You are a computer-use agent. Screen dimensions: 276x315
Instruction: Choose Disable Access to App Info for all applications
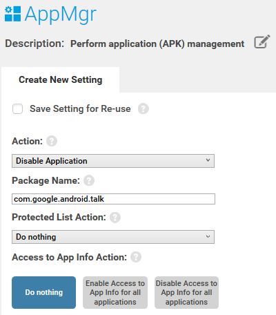point(186,292)
